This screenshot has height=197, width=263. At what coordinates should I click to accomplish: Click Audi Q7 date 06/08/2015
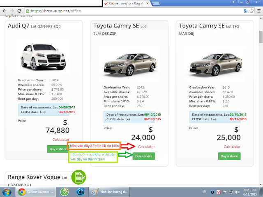[x=67, y=108]
